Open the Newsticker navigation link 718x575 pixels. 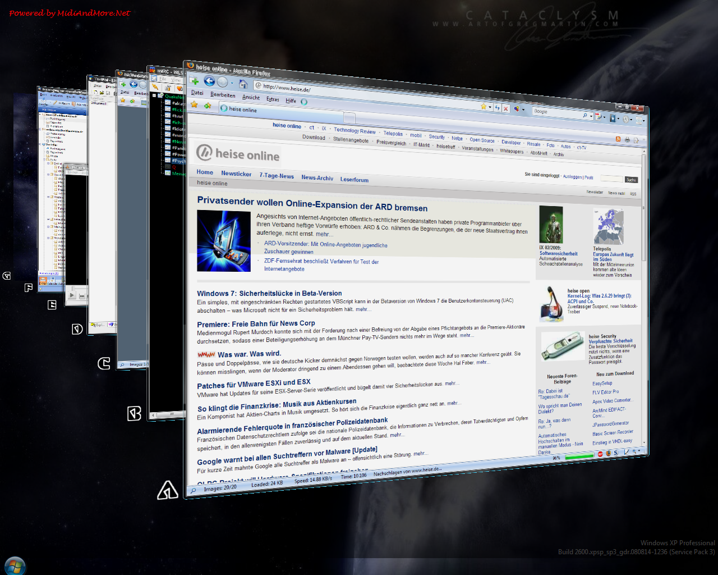236,174
